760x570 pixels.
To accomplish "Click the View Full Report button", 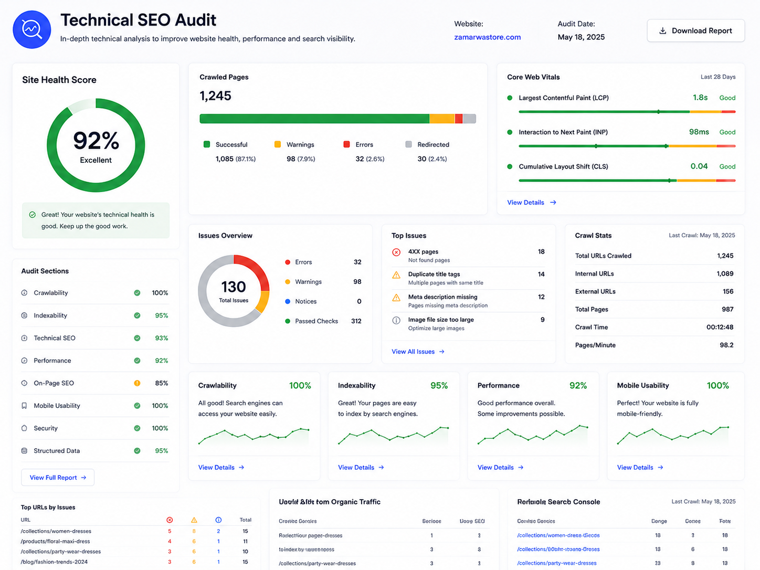I will [58, 478].
